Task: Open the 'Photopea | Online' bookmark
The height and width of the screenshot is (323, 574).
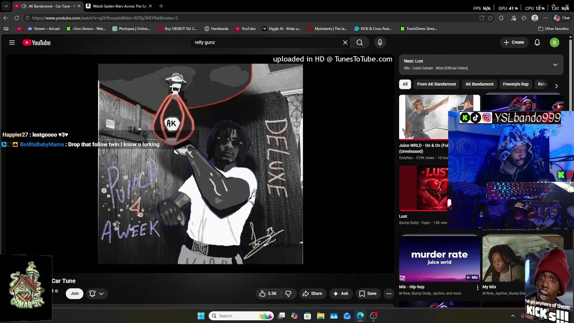Action: (131, 29)
